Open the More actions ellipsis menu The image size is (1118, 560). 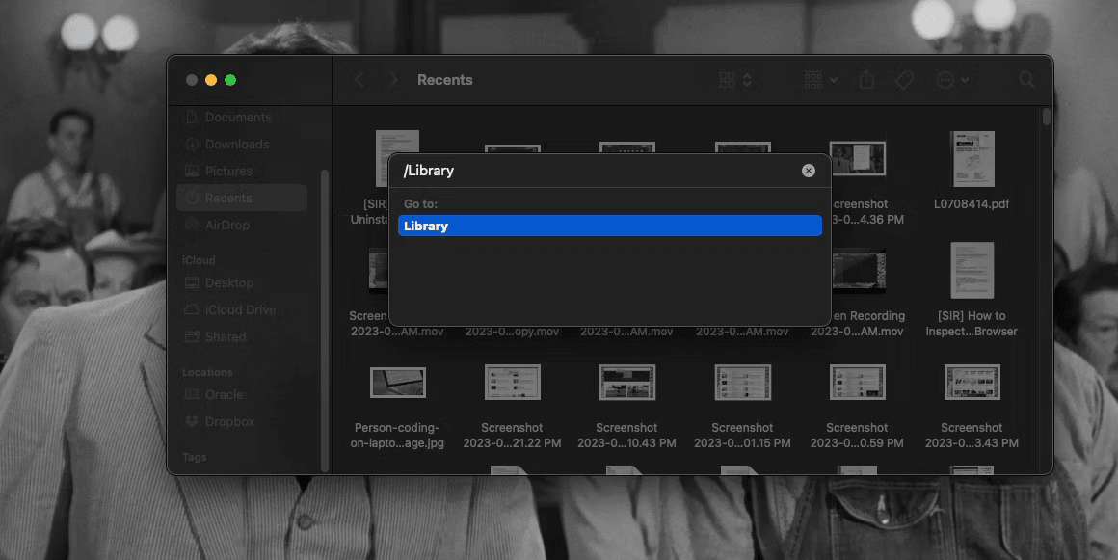[x=952, y=80]
